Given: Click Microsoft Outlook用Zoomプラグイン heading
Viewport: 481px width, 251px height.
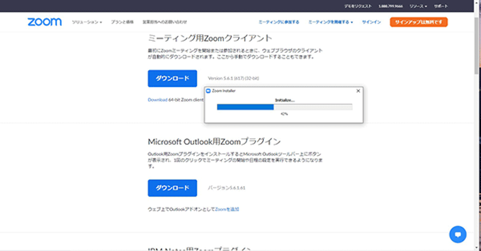Looking at the screenshot, I should 214,141.
